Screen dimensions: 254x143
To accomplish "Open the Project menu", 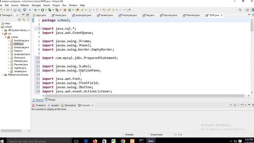I will [56, 5].
